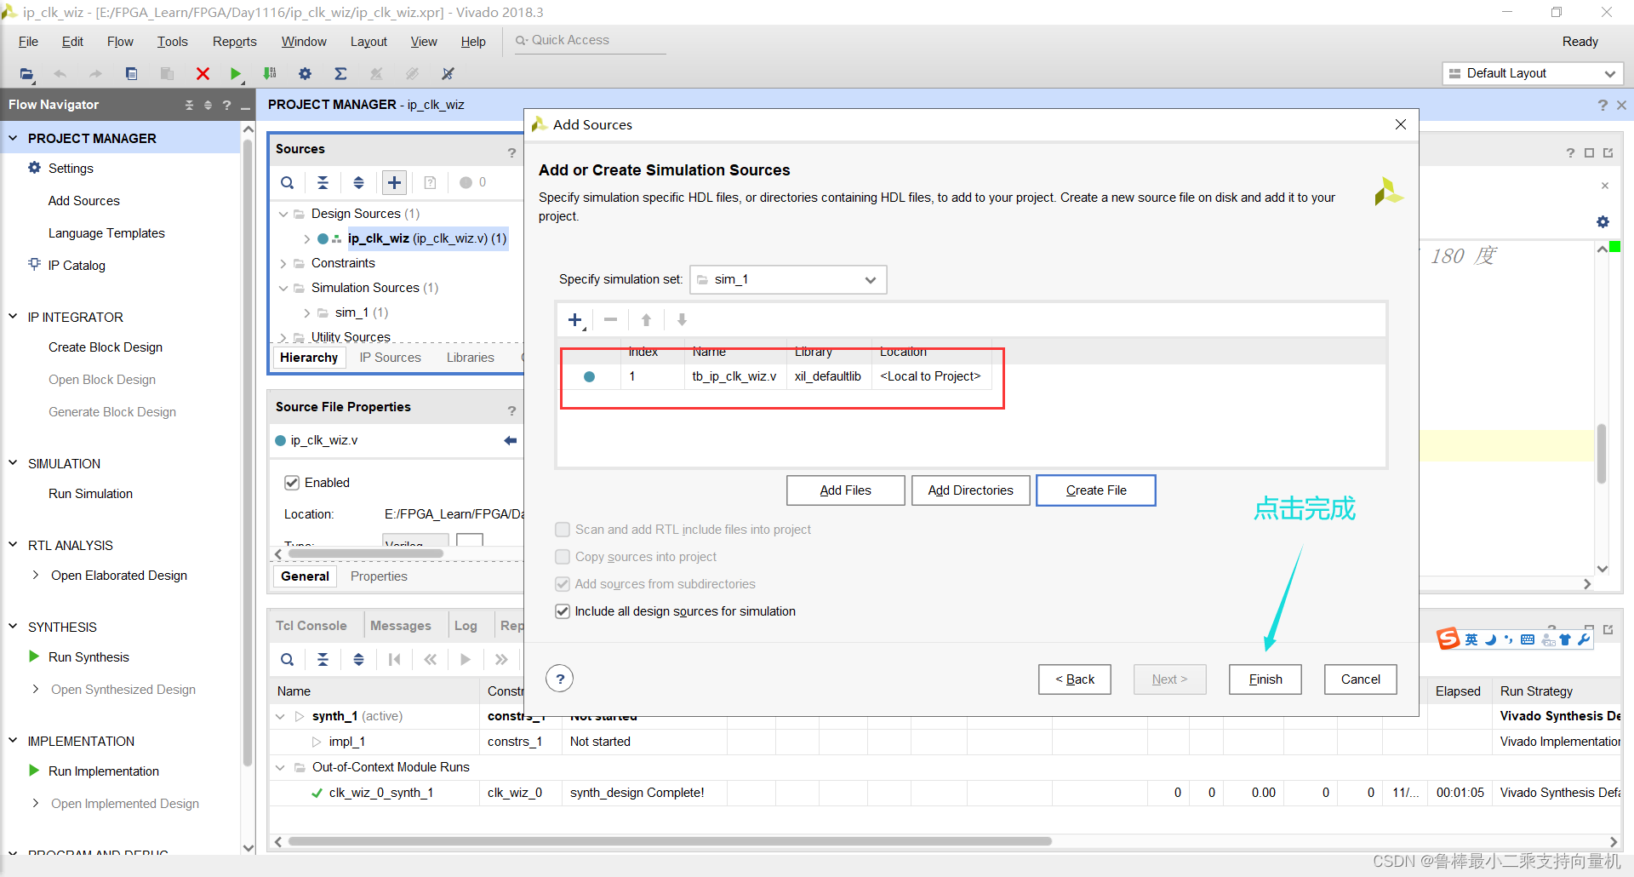This screenshot has width=1634, height=877.
Task: Click the Finish button
Action: 1265,679
